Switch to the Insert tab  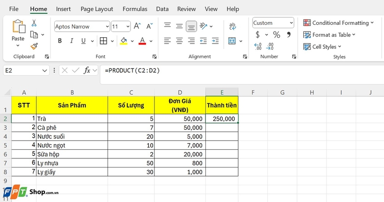(x=63, y=9)
